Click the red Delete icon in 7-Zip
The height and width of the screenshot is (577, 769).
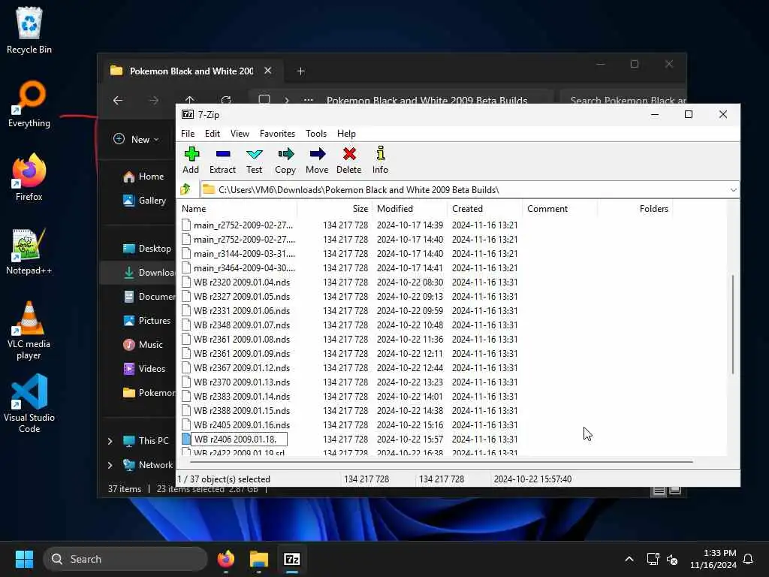(348, 160)
